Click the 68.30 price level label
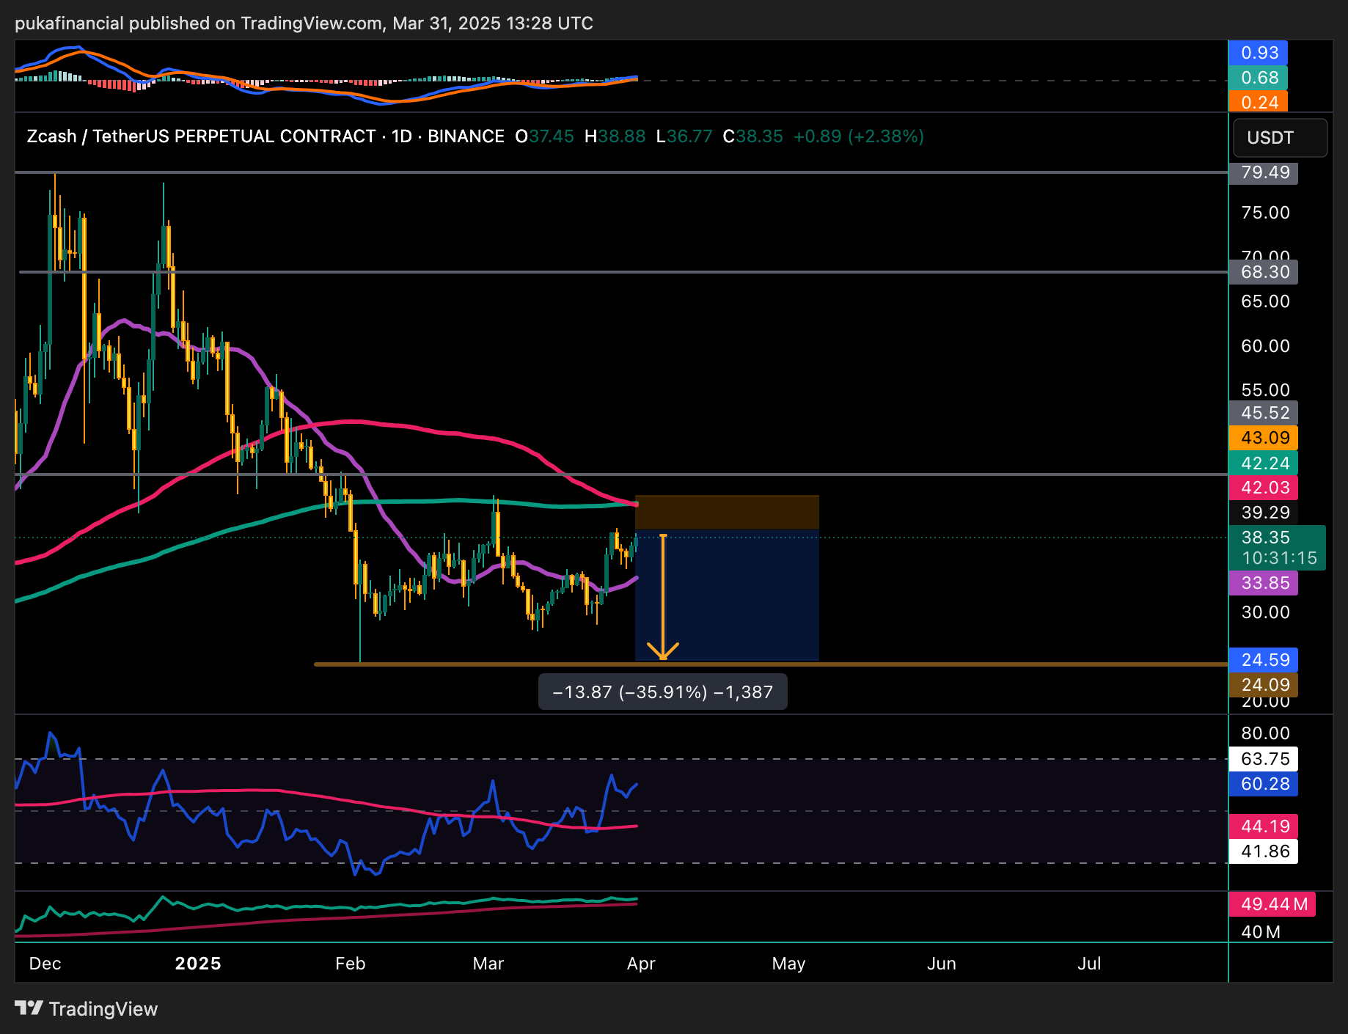Viewport: 1348px width, 1034px height. [1264, 272]
